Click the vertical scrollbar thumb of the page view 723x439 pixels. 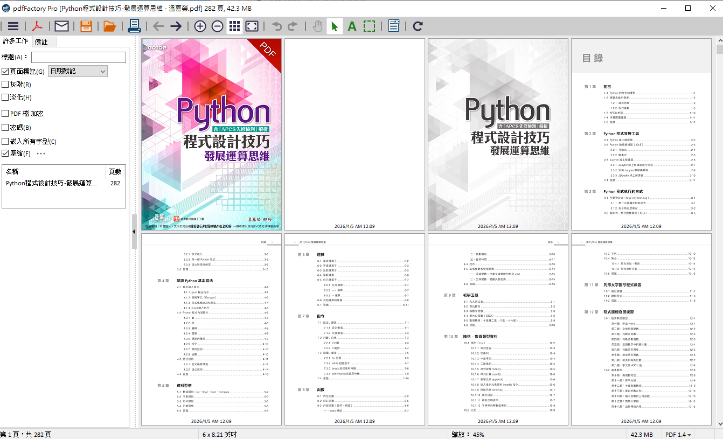click(x=719, y=50)
